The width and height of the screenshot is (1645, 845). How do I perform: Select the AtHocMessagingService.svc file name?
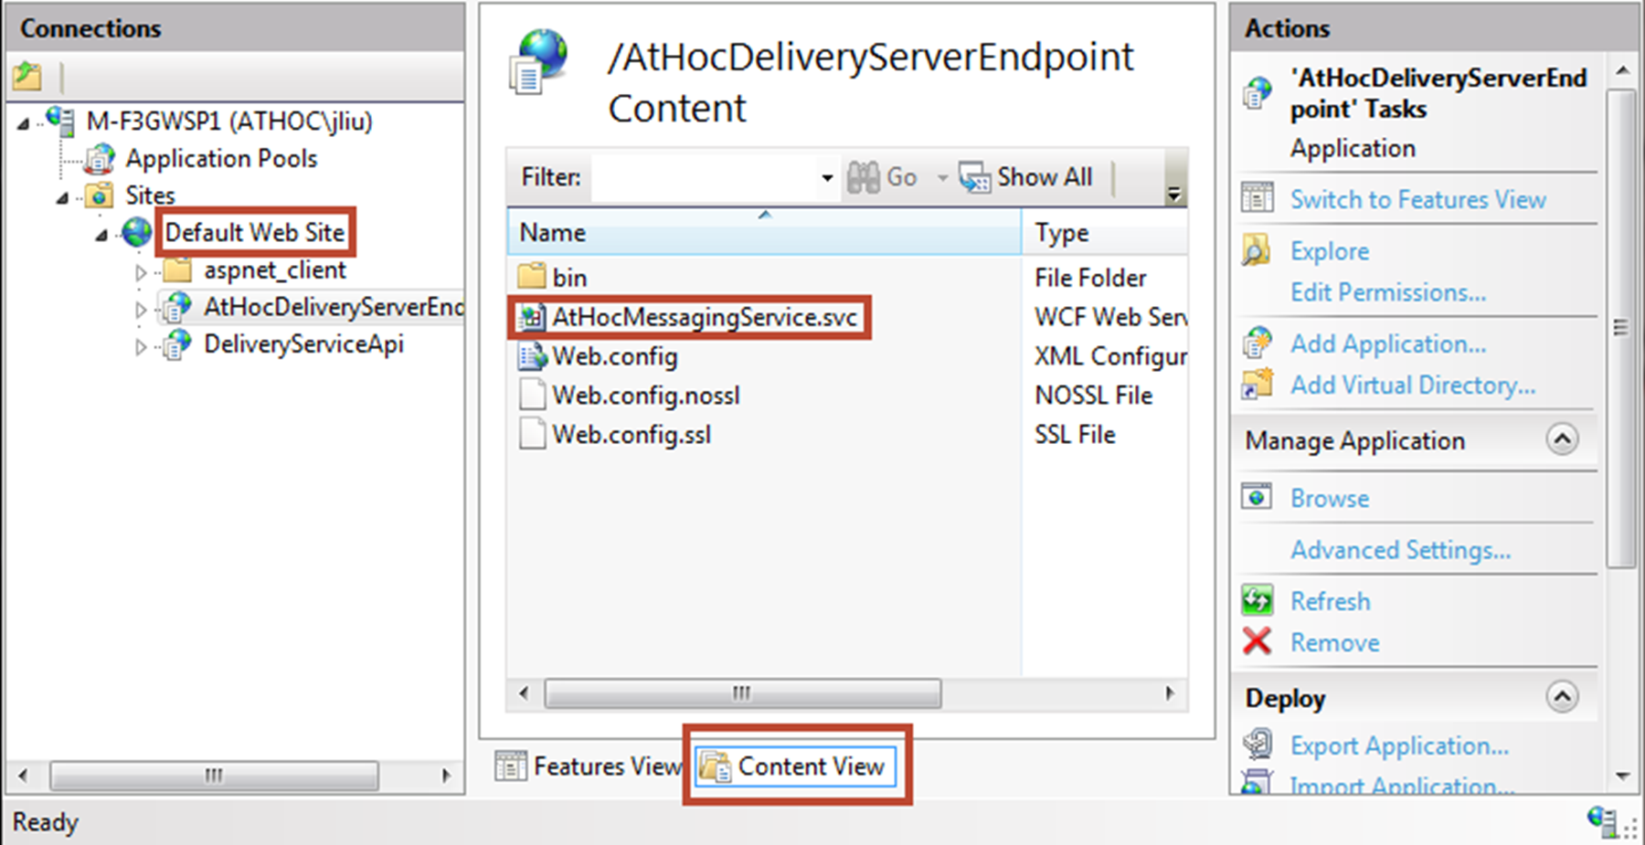705,317
